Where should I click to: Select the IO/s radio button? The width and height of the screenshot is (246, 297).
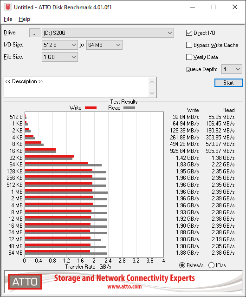[211, 265]
